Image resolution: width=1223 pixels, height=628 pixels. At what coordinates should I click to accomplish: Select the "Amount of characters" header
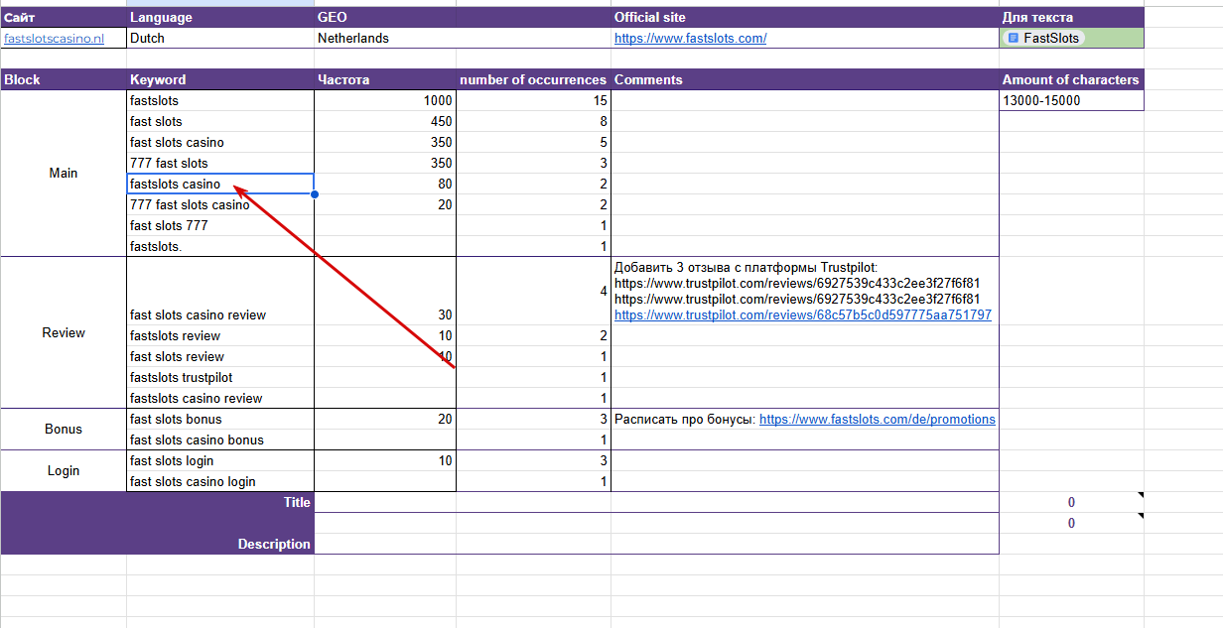1071,79
